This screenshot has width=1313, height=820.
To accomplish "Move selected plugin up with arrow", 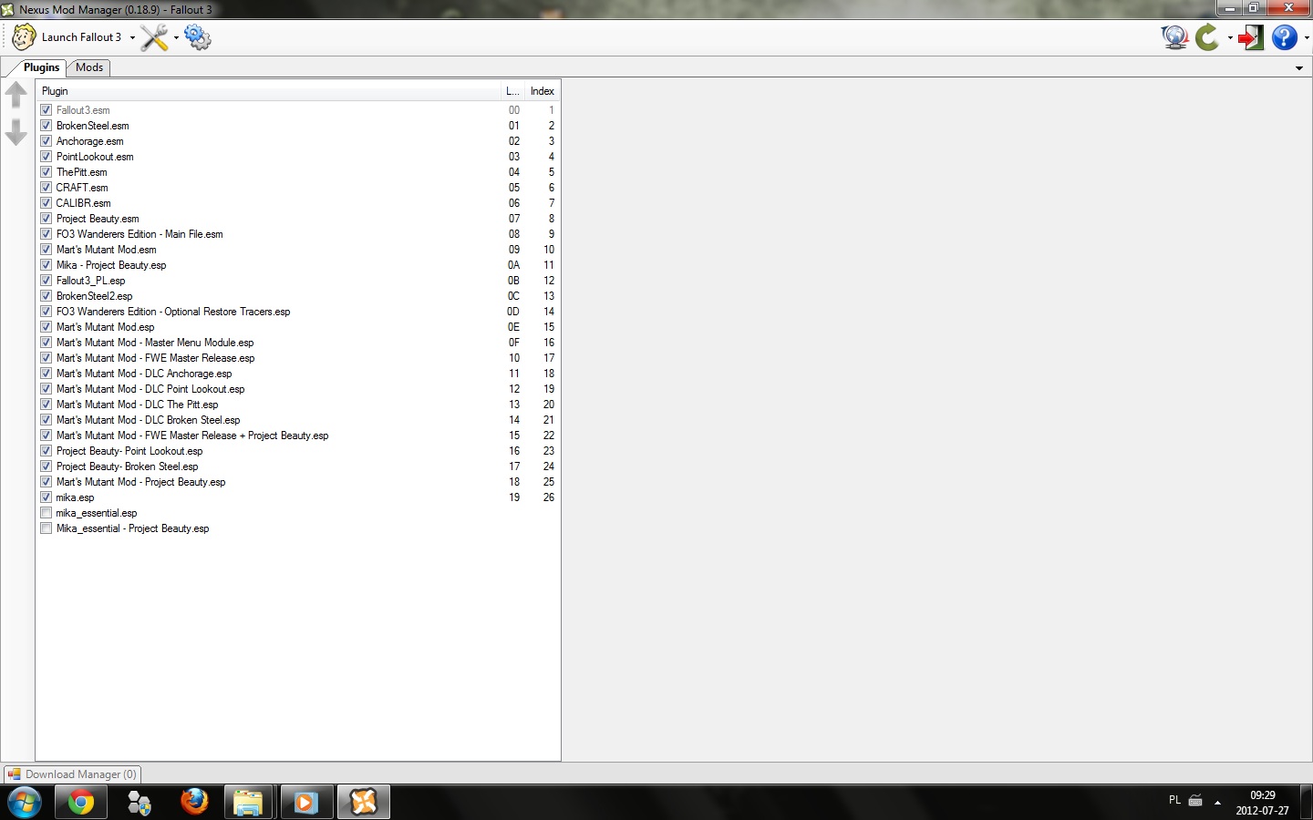I will [16, 95].
